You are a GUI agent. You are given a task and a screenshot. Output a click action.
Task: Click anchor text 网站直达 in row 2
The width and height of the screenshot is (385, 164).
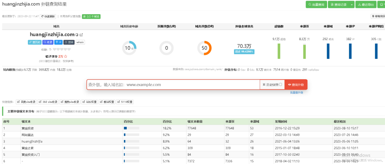[27, 135]
